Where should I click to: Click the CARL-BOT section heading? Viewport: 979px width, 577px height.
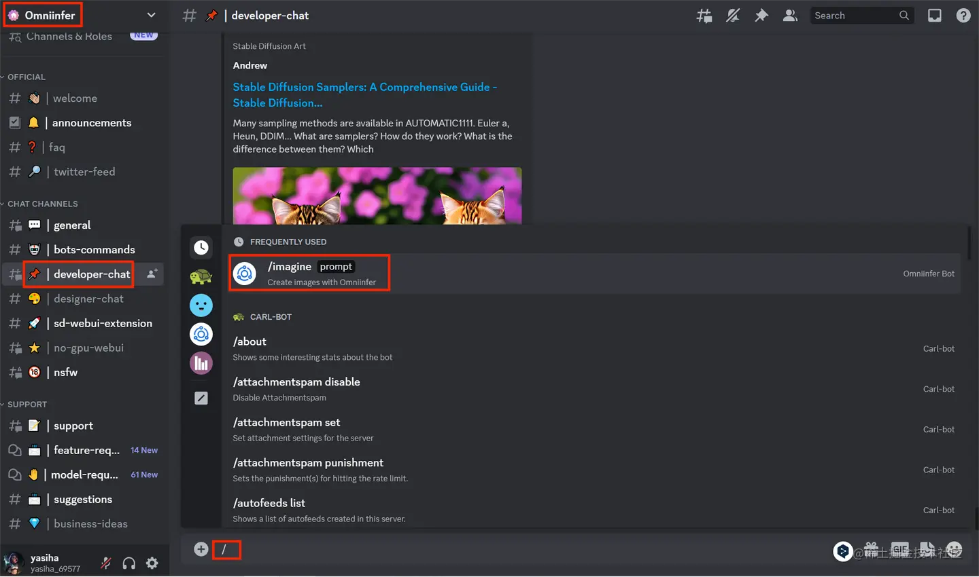(271, 317)
